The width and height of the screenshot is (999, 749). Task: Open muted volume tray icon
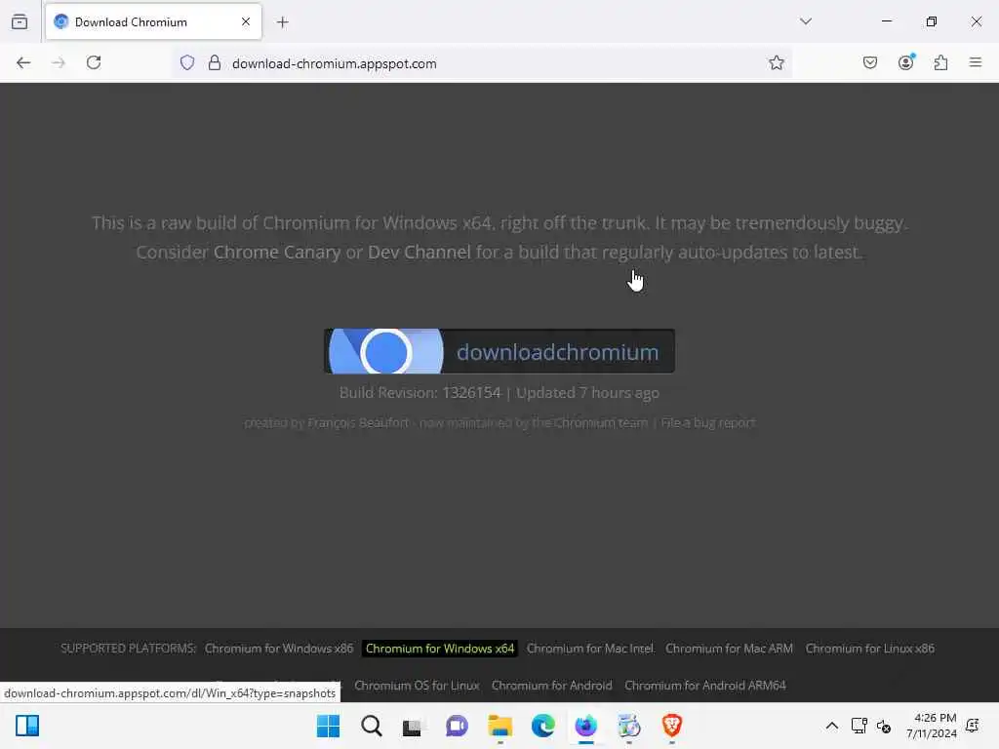884,726
